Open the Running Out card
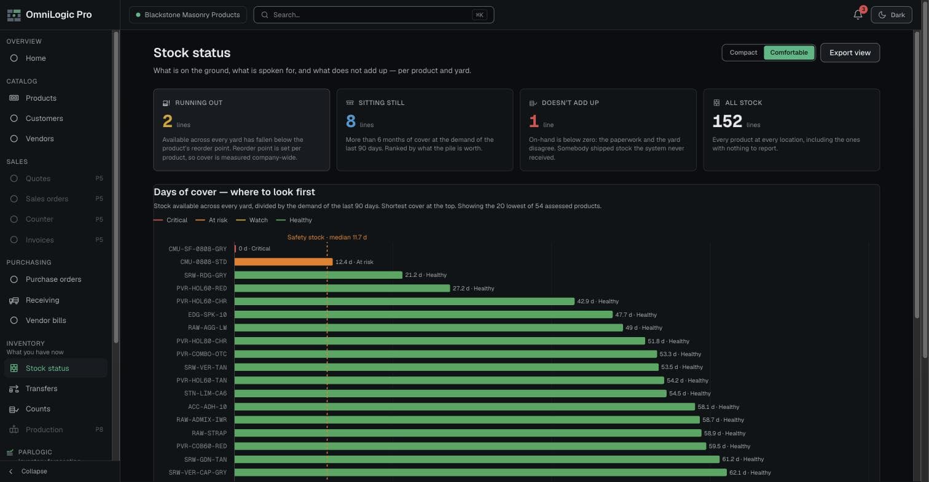This screenshot has height=482, width=929. click(241, 130)
